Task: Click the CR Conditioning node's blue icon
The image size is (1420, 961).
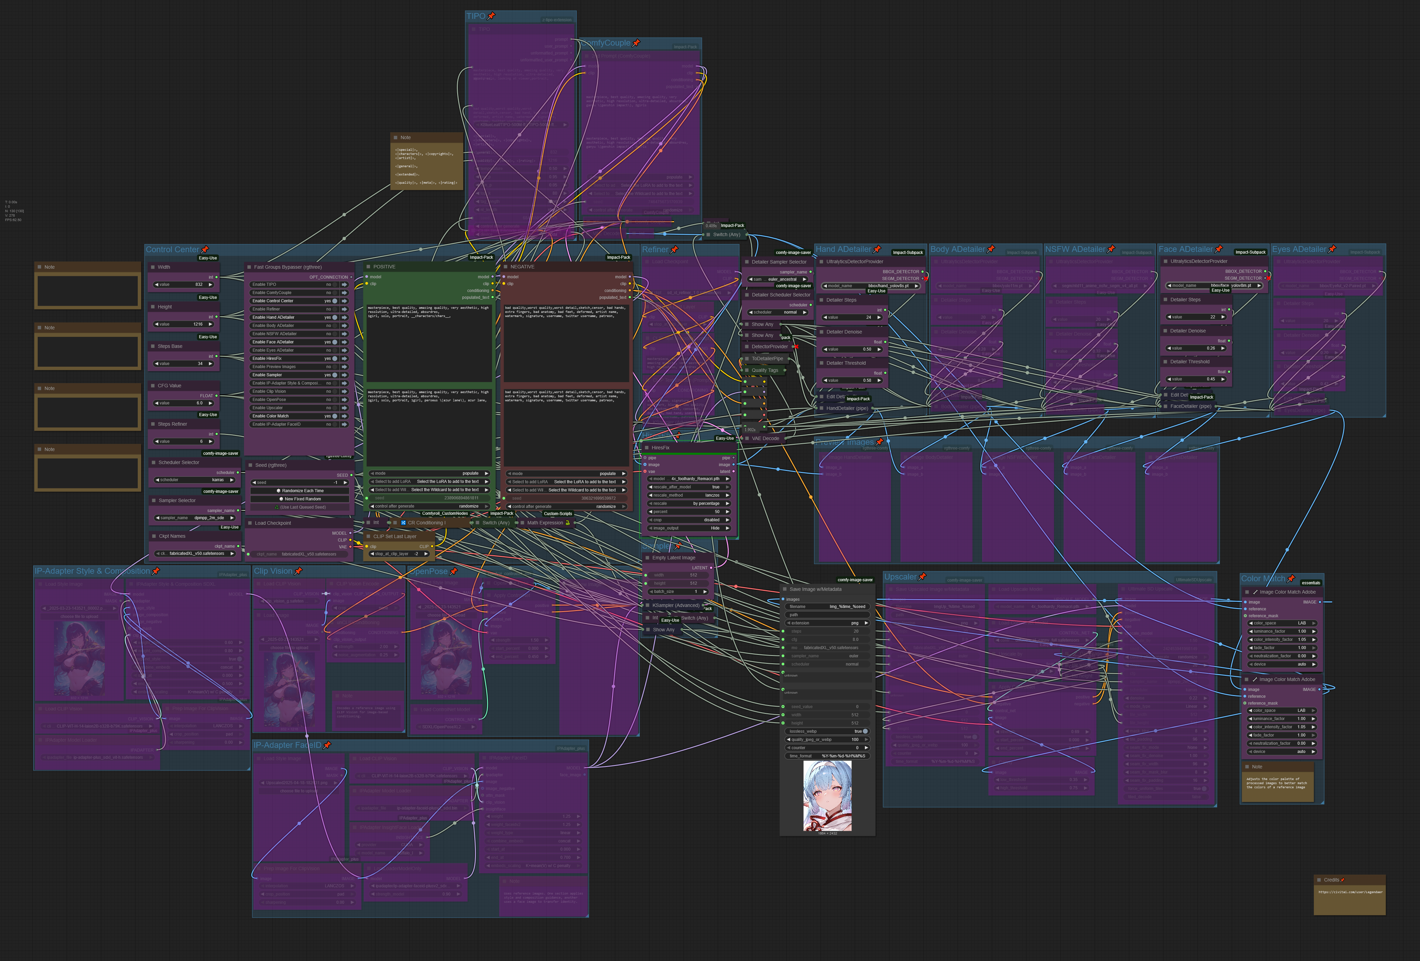Action: click(x=403, y=523)
